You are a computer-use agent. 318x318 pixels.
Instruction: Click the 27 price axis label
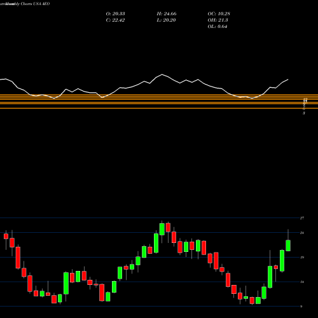pyautogui.click(x=302, y=218)
